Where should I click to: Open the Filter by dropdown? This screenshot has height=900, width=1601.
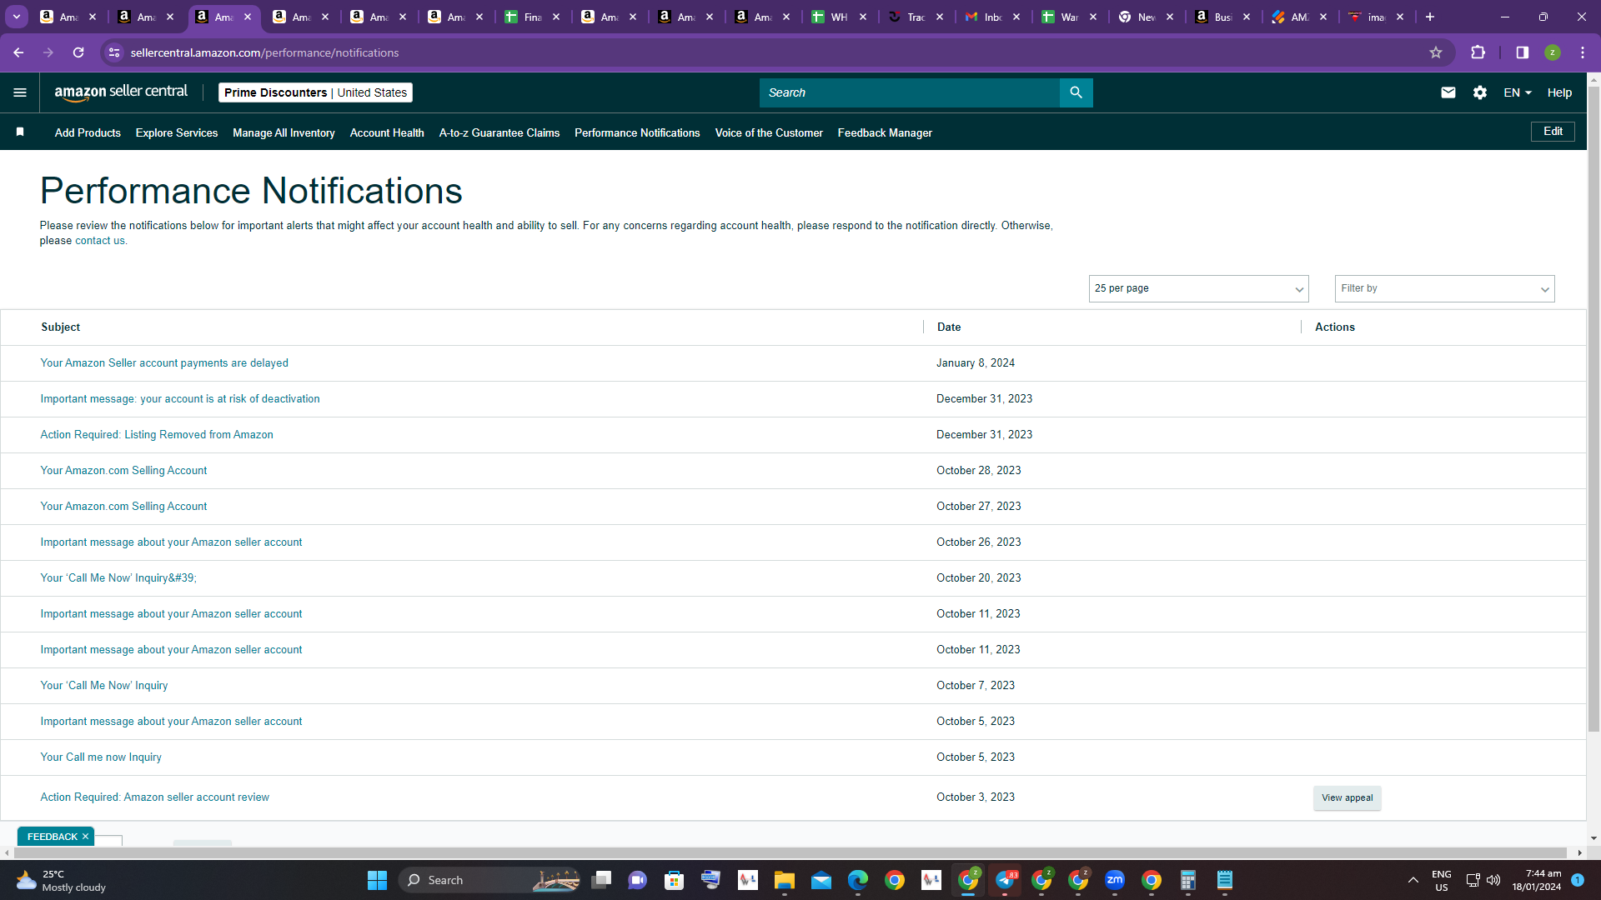pyautogui.click(x=1444, y=288)
